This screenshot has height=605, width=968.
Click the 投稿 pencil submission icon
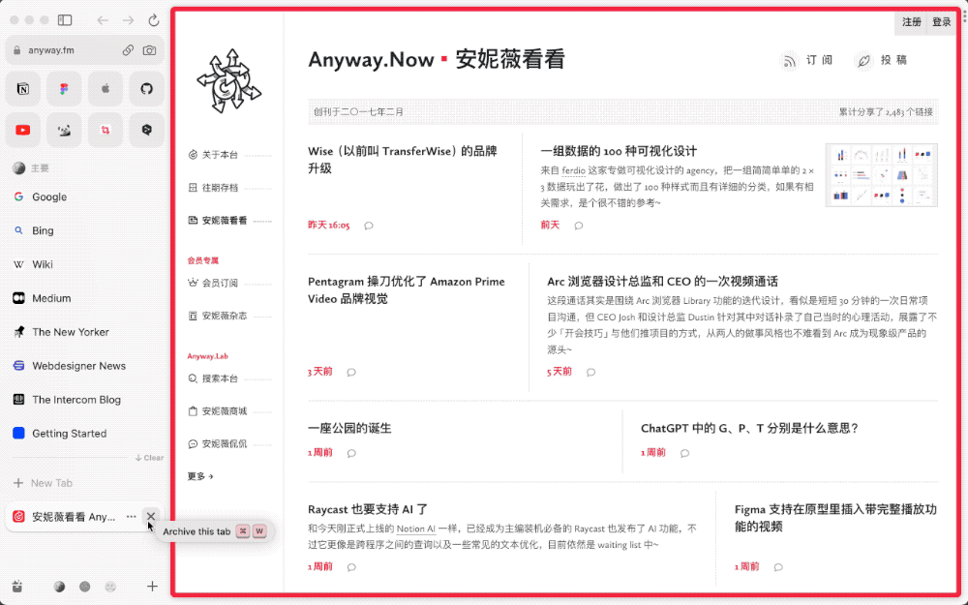(x=863, y=60)
